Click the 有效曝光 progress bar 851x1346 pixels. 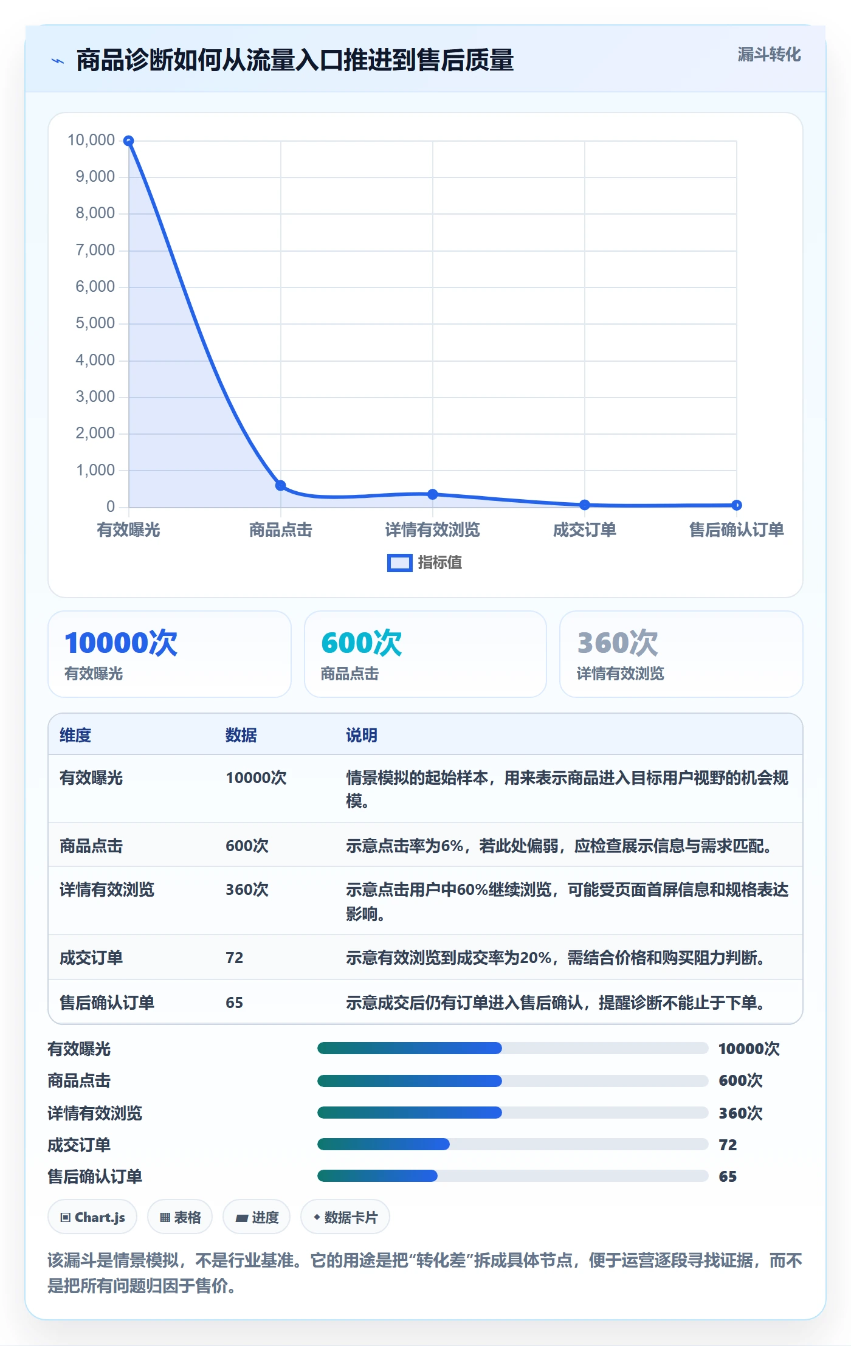coord(513,1048)
